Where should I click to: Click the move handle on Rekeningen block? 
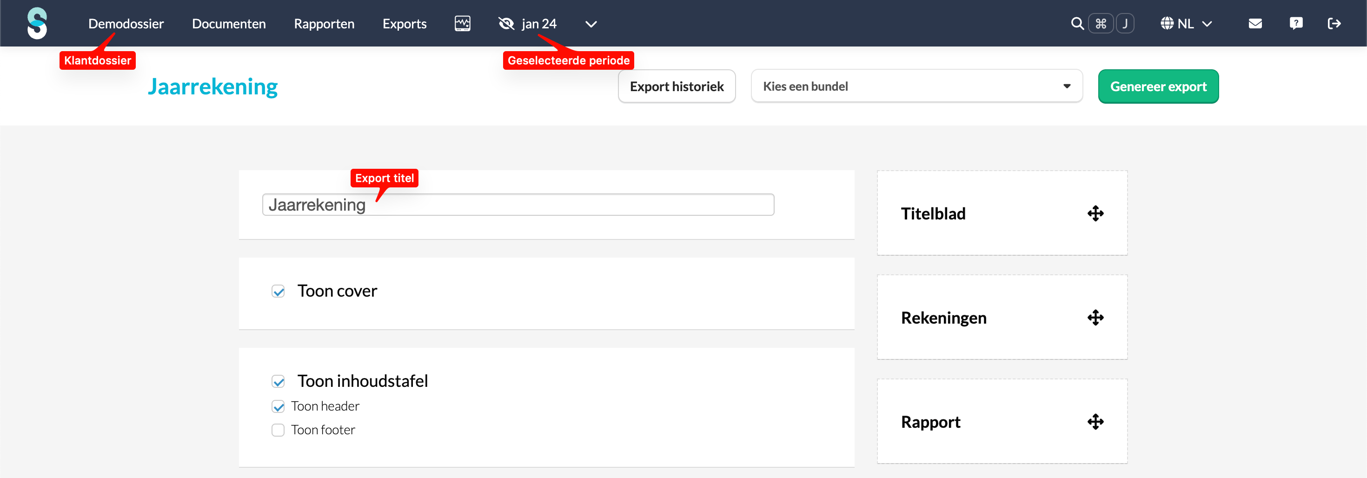click(1095, 317)
